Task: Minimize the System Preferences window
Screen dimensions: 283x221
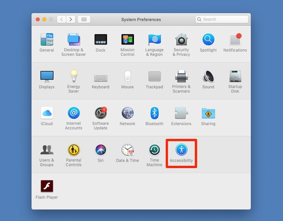Action: [x=44, y=19]
